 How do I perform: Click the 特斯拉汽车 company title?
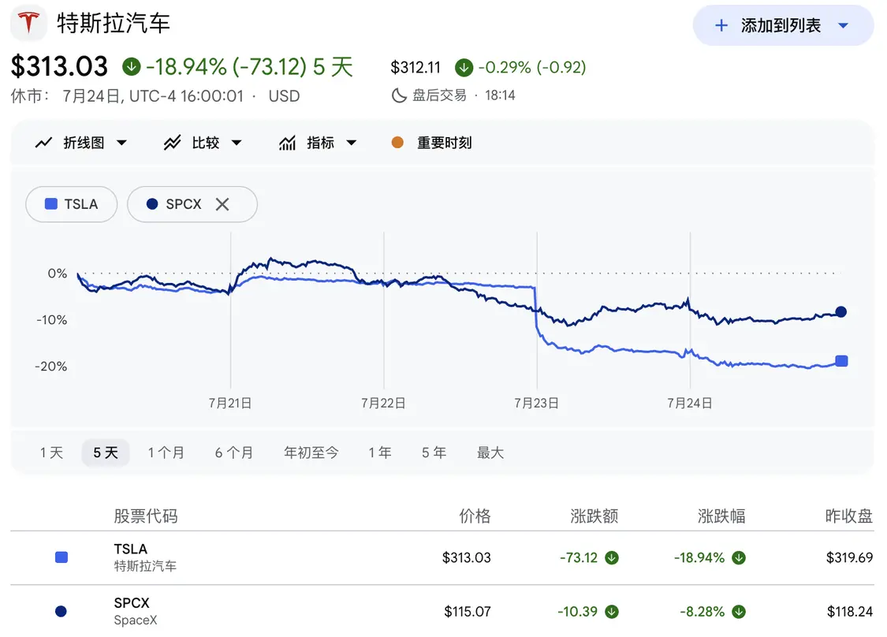[x=113, y=23]
